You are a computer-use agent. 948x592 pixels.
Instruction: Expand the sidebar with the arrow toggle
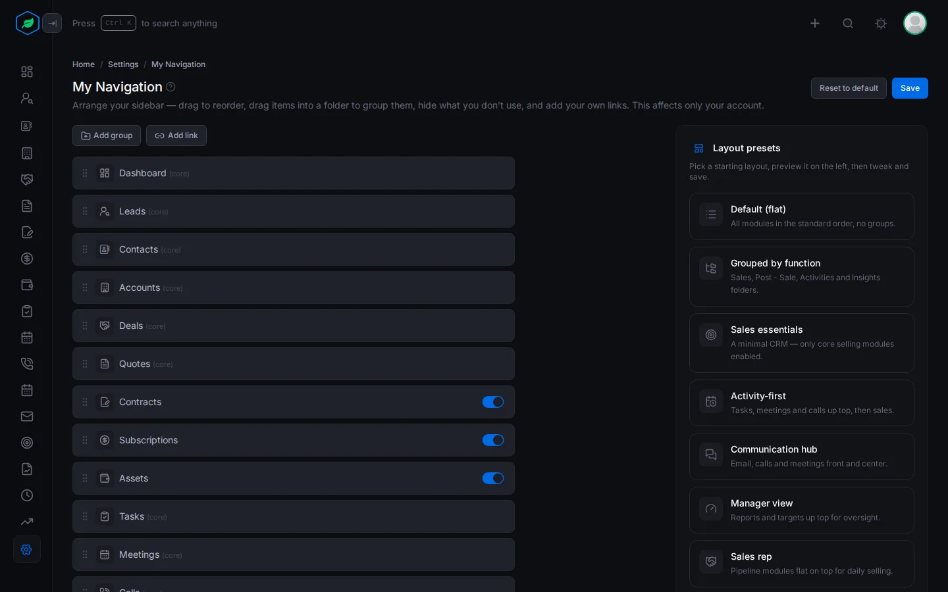pyautogui.click(x=52, y=23)
